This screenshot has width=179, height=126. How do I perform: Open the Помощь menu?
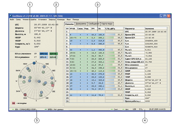pos(76,20)
